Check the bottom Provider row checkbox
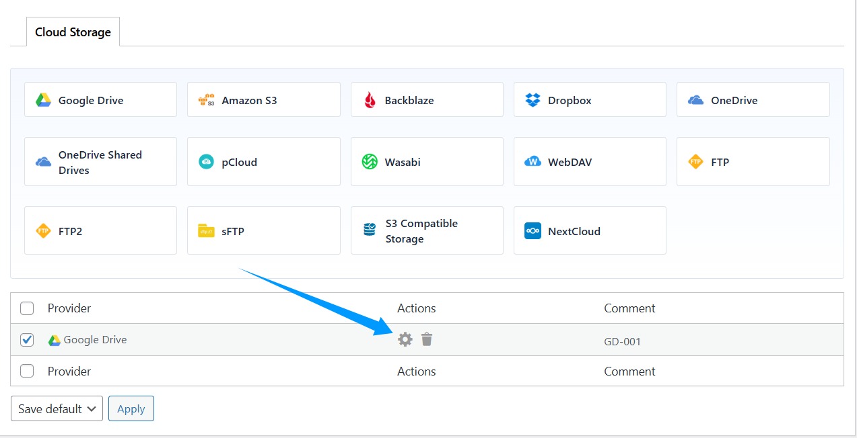The height and width of the screenshot is (438, 857). point(26,371)
